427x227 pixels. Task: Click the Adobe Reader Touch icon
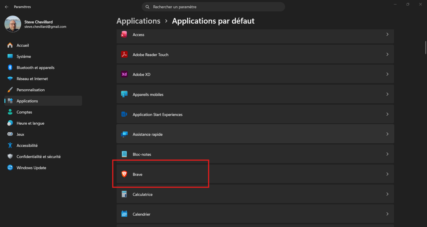124,54
